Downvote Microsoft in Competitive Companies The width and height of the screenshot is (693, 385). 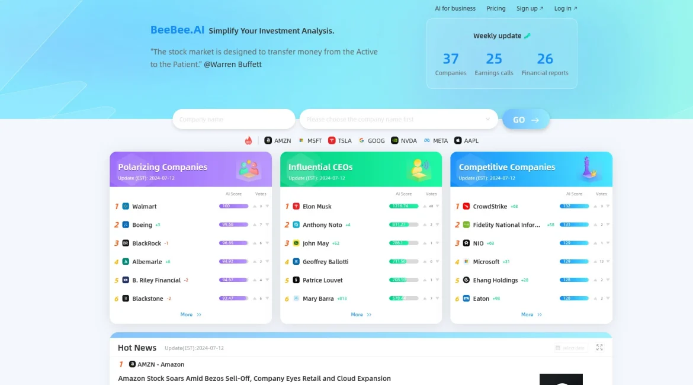(x=608, y=262)
